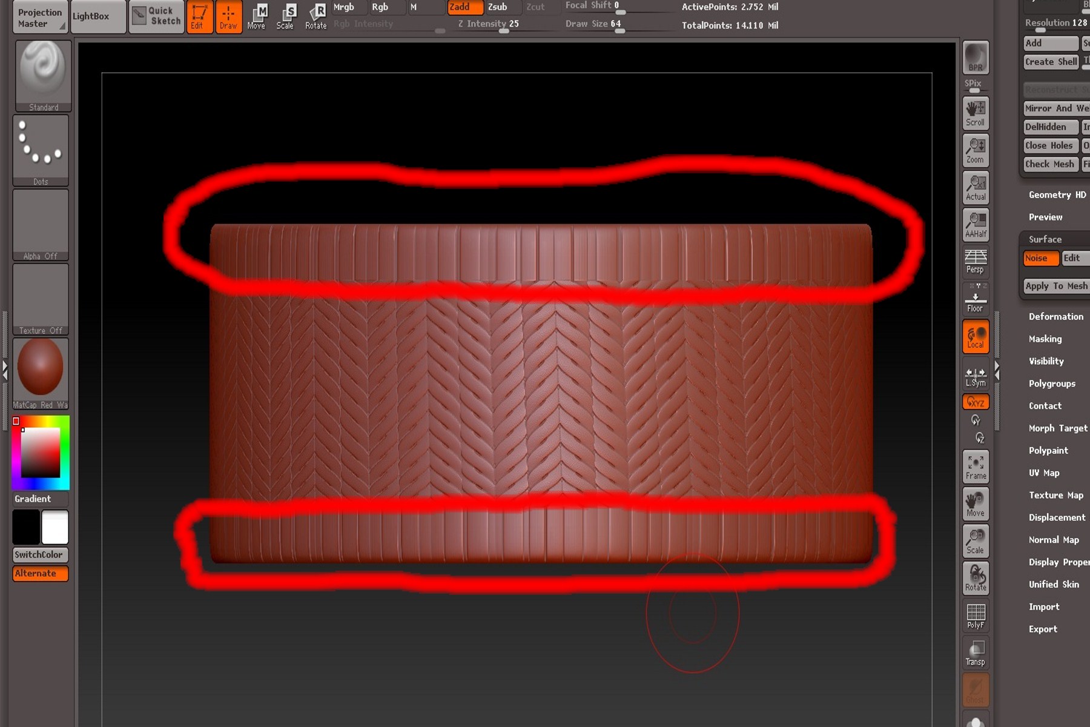The width and height of the screenshot is (1090, 727).
Task: Toggle XYZ rotation mode
Action: [x=976, y=402]
